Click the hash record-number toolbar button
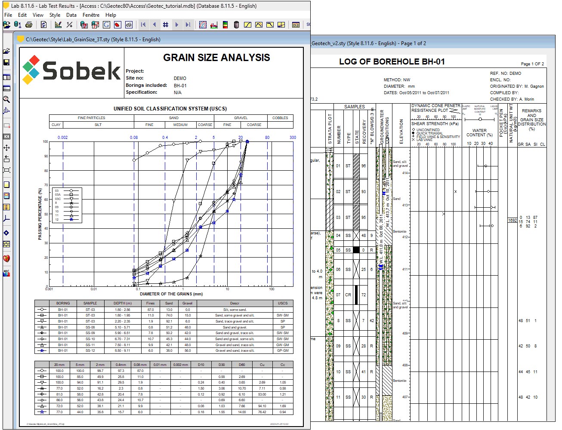Screen dimensions: 562x430 coord(166,25)
